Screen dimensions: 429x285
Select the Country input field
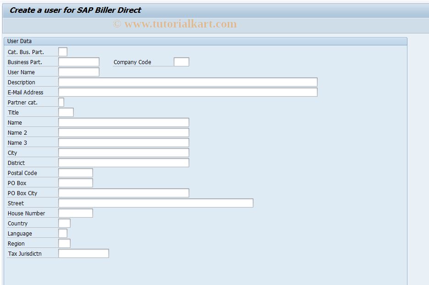pos(64,223)
